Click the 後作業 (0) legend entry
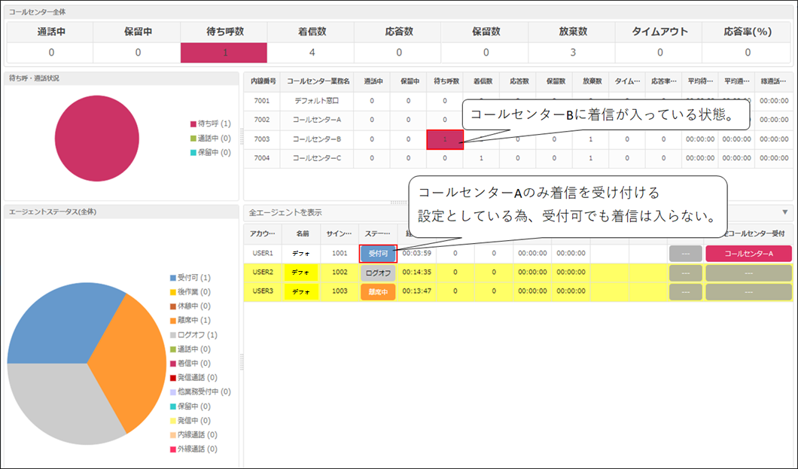 (190, 292)
